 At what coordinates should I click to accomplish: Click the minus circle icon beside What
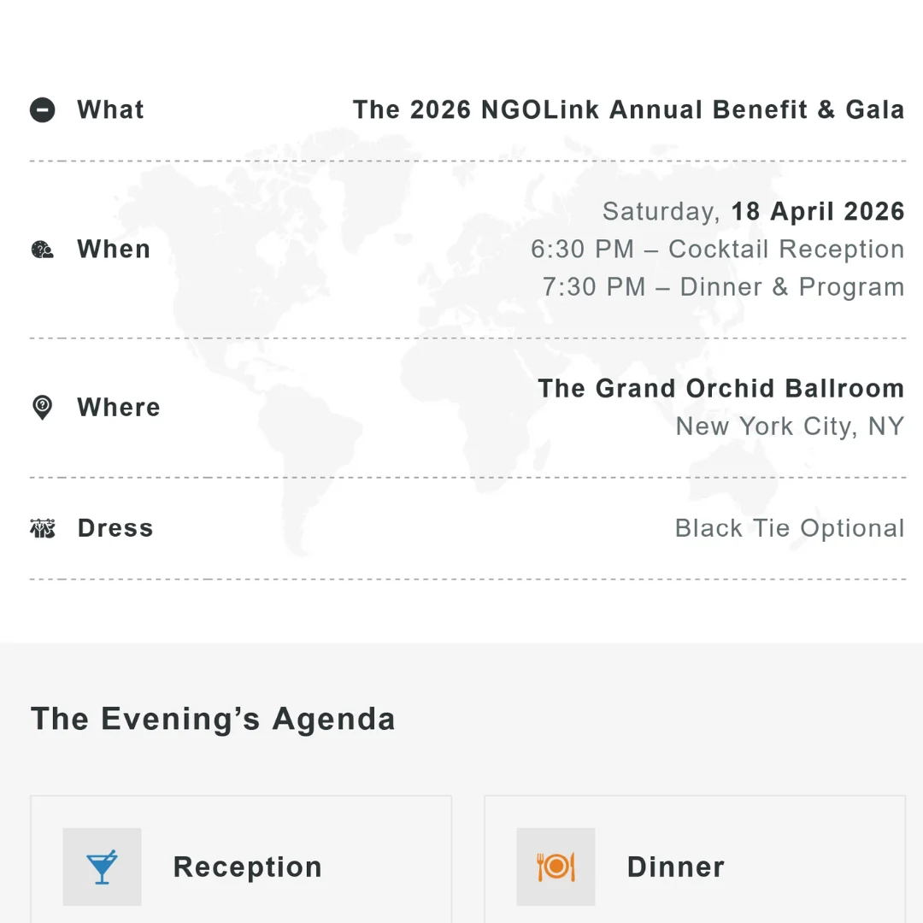coord(43,110)
